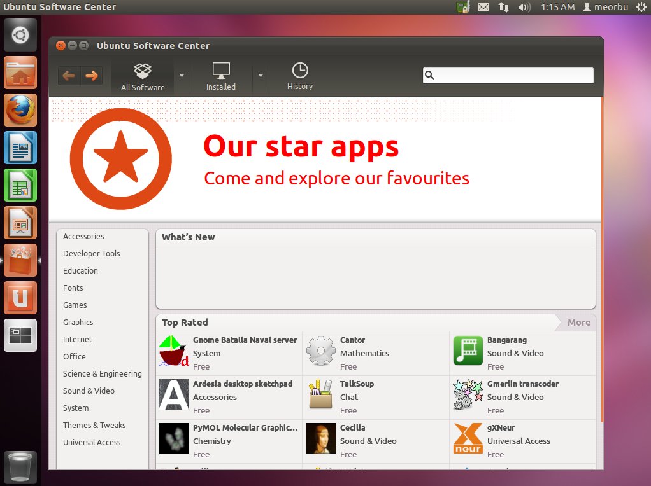This screenshot has height=486, width=651.
Task: Click the More button in Top Rated
Action: tap(578, 323)
